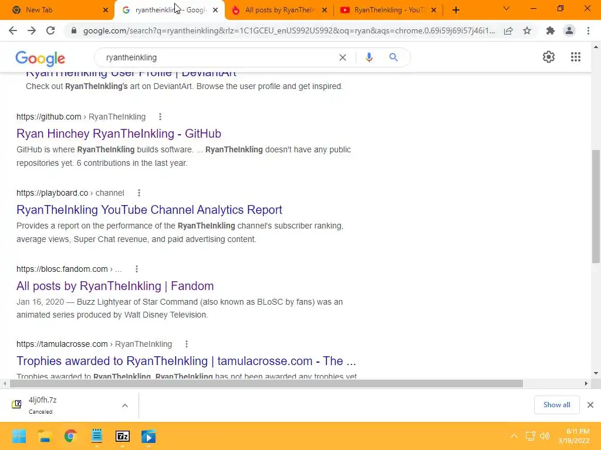The height and width of the screenshot is (450, 601).
Task: Open network status in tray
Action: coord(530,436)
